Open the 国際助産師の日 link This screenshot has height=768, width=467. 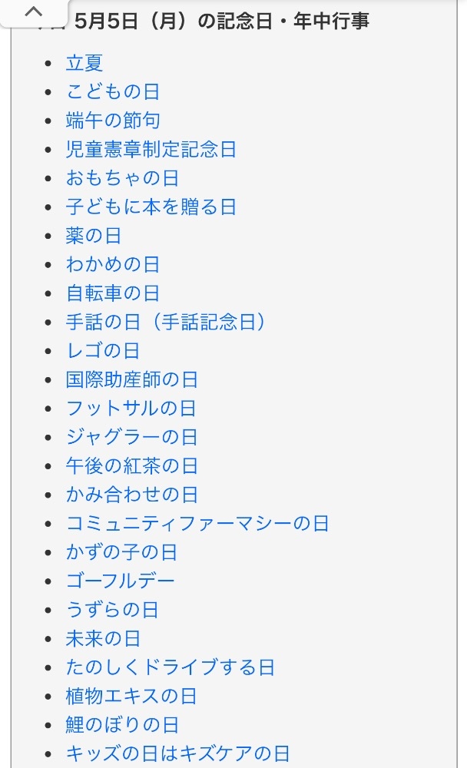pyautogui.click(x=132, y=379)
